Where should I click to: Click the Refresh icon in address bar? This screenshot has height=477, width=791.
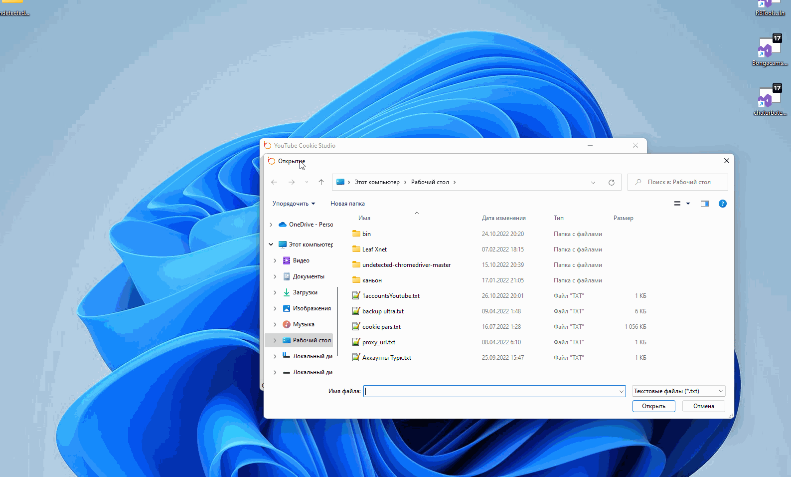coord(611,182)
